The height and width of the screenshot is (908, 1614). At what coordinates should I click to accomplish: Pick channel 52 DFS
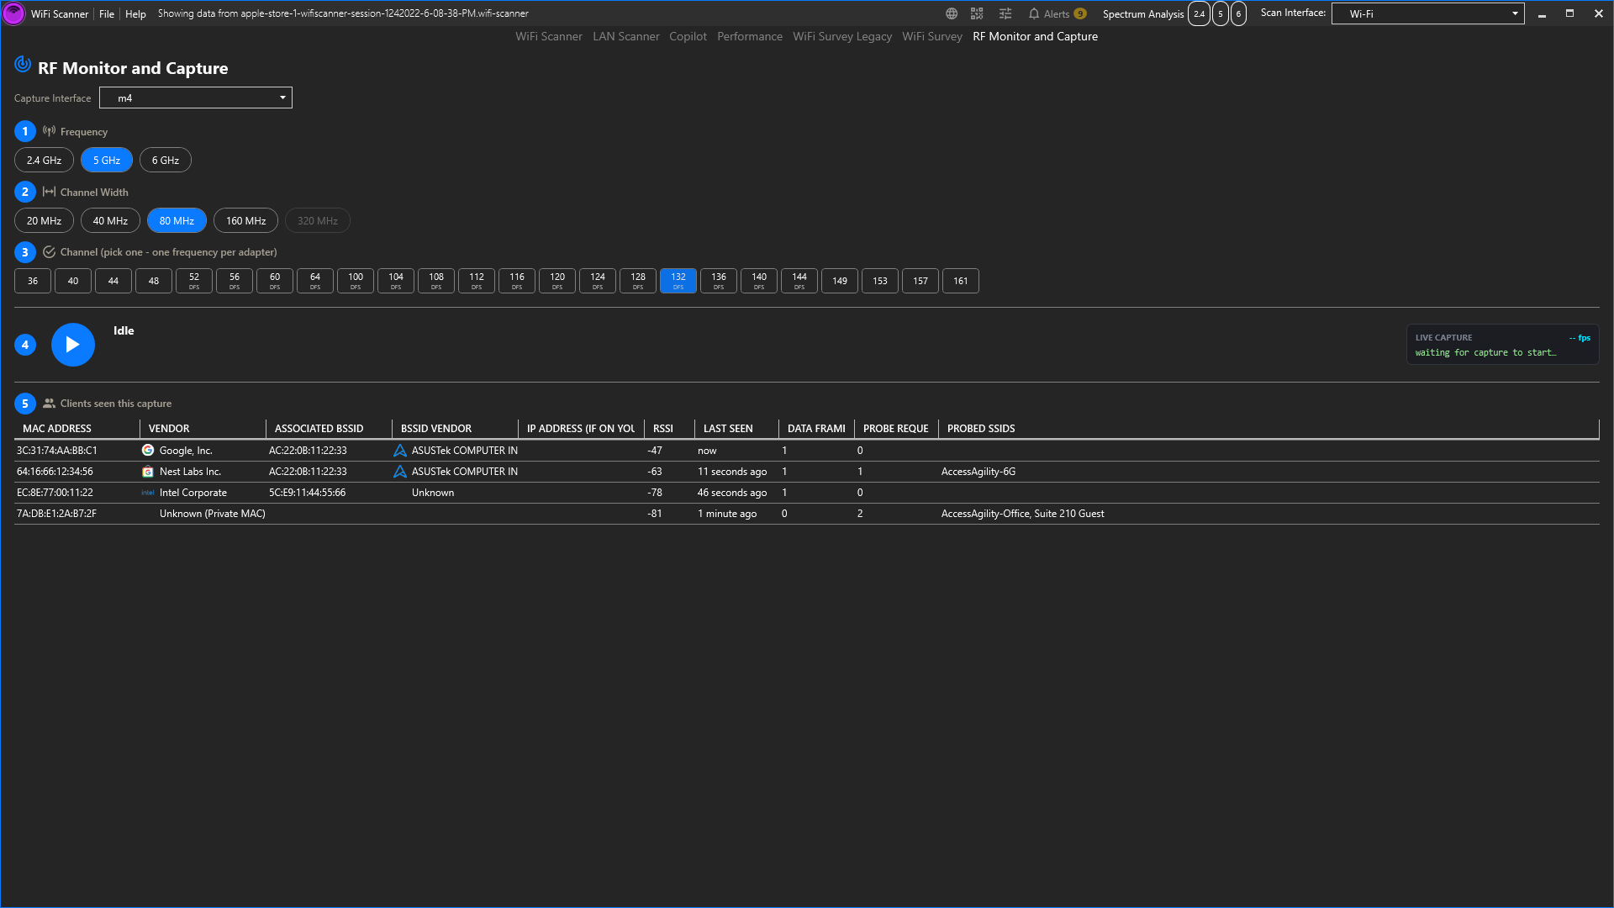point(194,281)
